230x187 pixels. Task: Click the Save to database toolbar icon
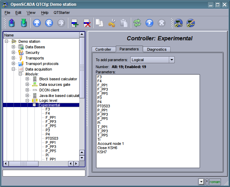24,23
